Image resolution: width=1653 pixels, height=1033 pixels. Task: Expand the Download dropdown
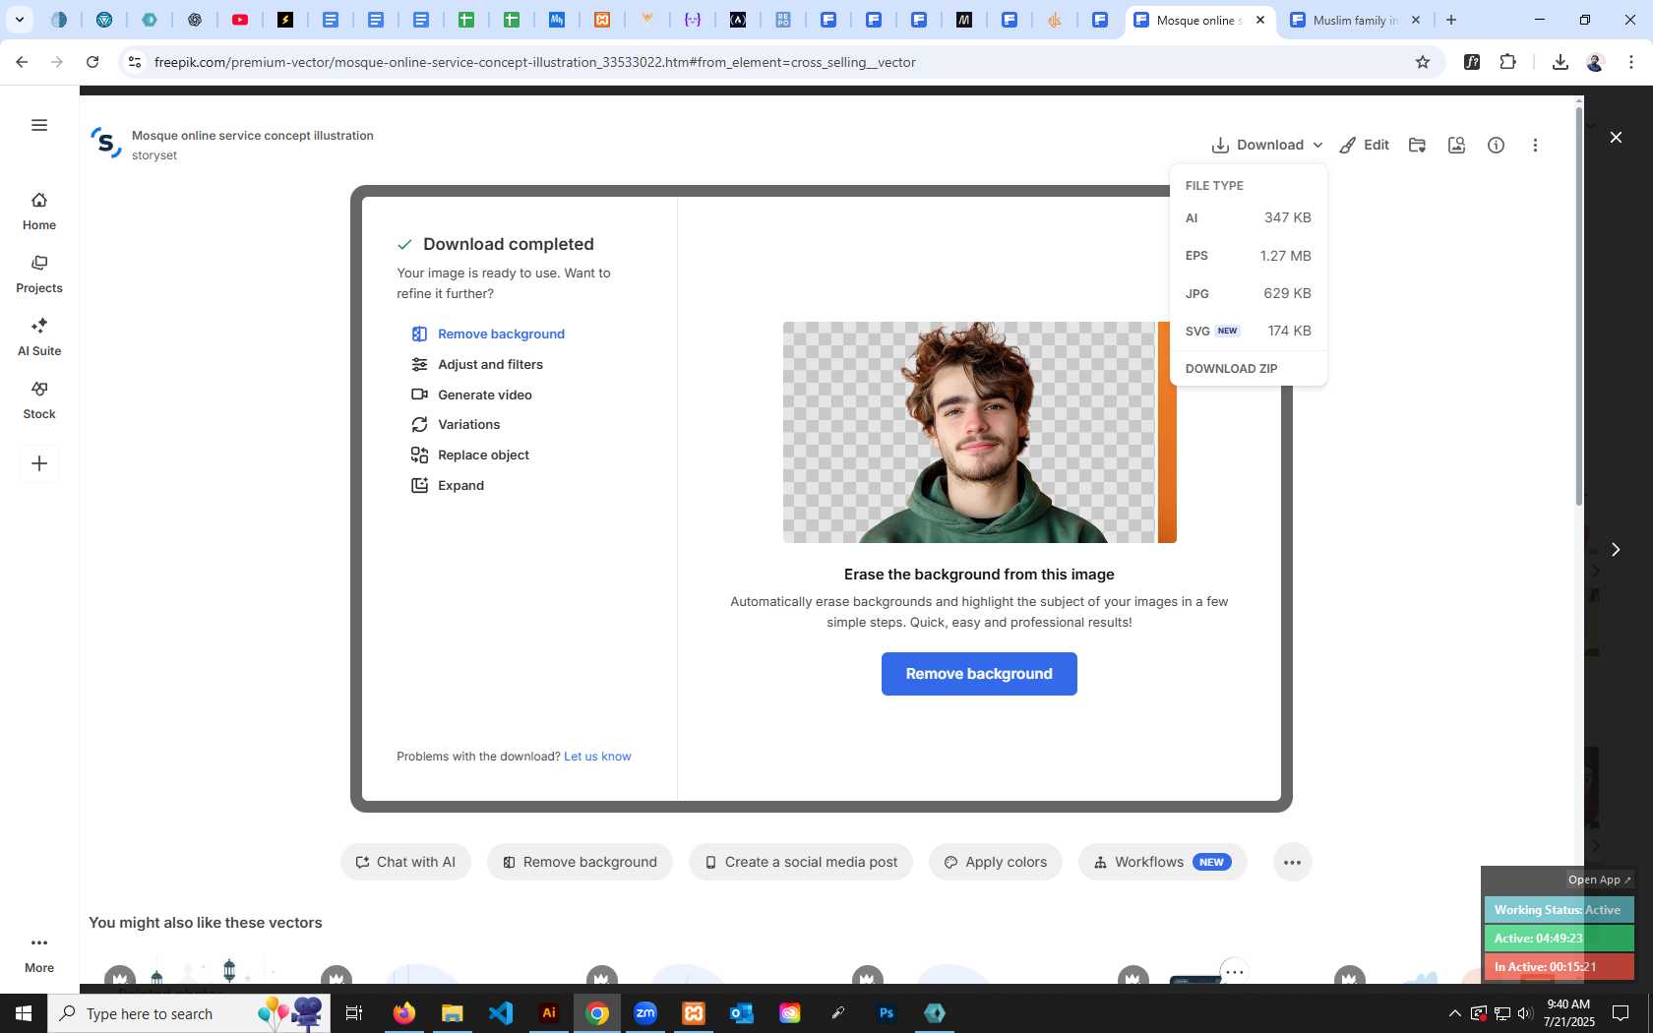[1267, 145]
